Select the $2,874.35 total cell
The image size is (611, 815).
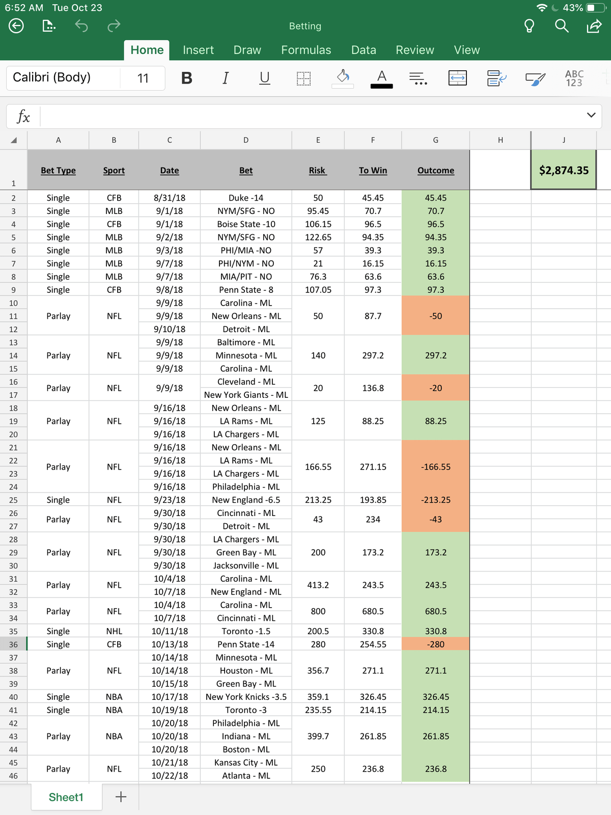coord(564,170)
